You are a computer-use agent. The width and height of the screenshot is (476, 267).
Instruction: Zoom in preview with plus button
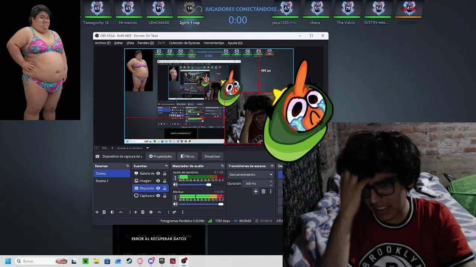112,148
